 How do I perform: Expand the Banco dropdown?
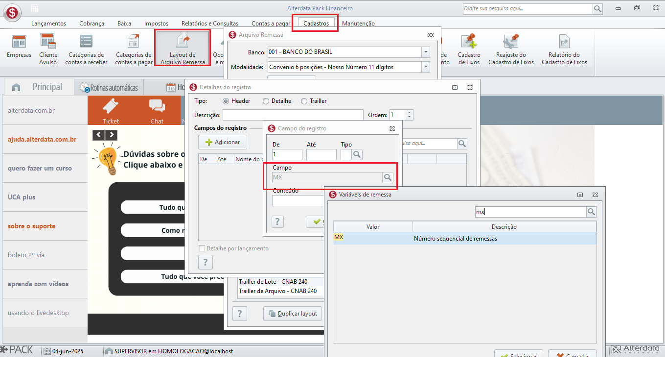click(x=426, y=52)
